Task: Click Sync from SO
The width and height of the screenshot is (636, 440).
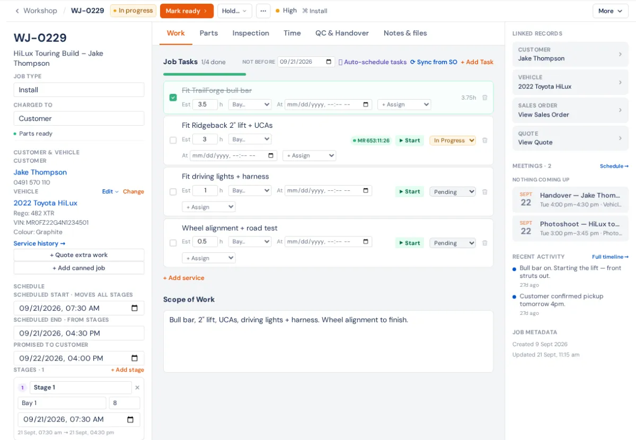Action: [434, 62]
